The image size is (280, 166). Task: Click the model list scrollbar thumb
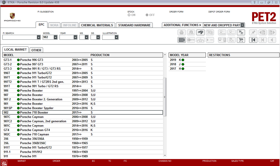click(165, 97)
